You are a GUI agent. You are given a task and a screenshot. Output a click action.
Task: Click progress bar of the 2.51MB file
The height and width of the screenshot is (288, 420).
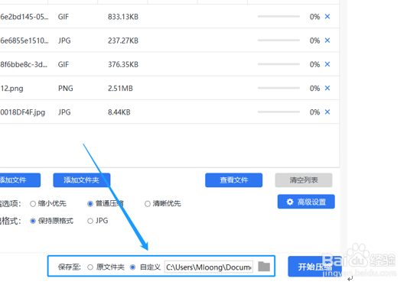point(278,88)
